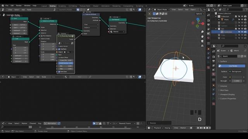The image size is (248, 139).
Task: Click the overlay icon in the node editor header
Action: click(x=140, y=10)
